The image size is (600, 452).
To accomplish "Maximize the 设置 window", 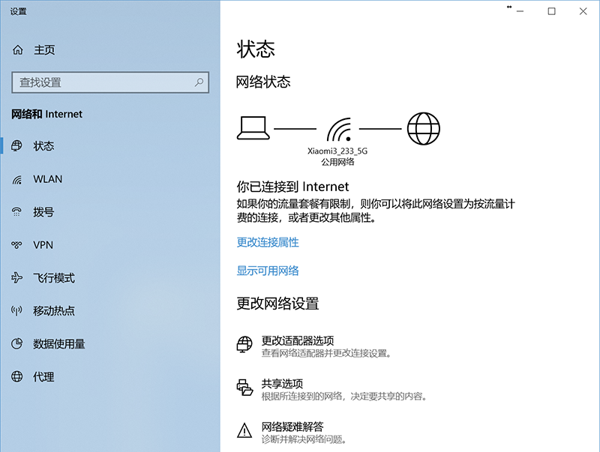I will coord(551,11).
